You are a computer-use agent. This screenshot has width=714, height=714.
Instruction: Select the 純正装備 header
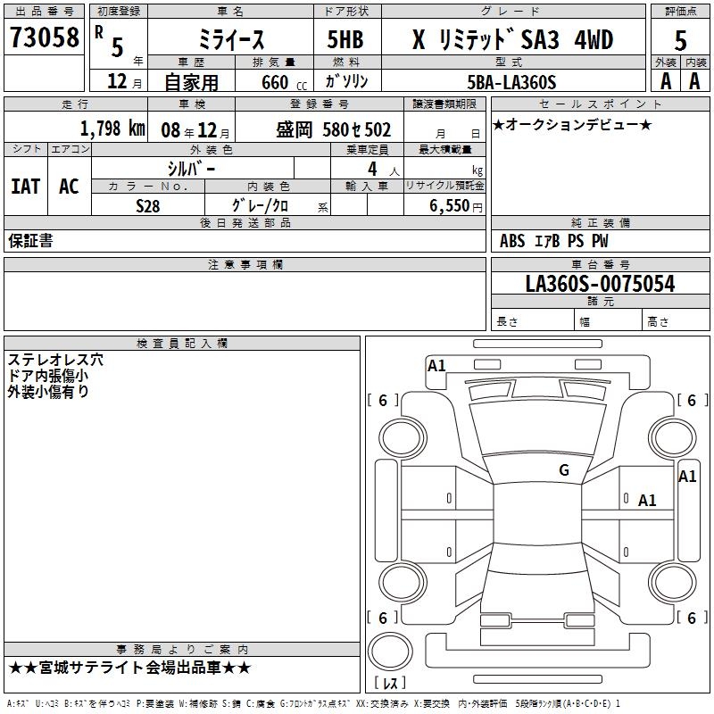click(600, 222)
